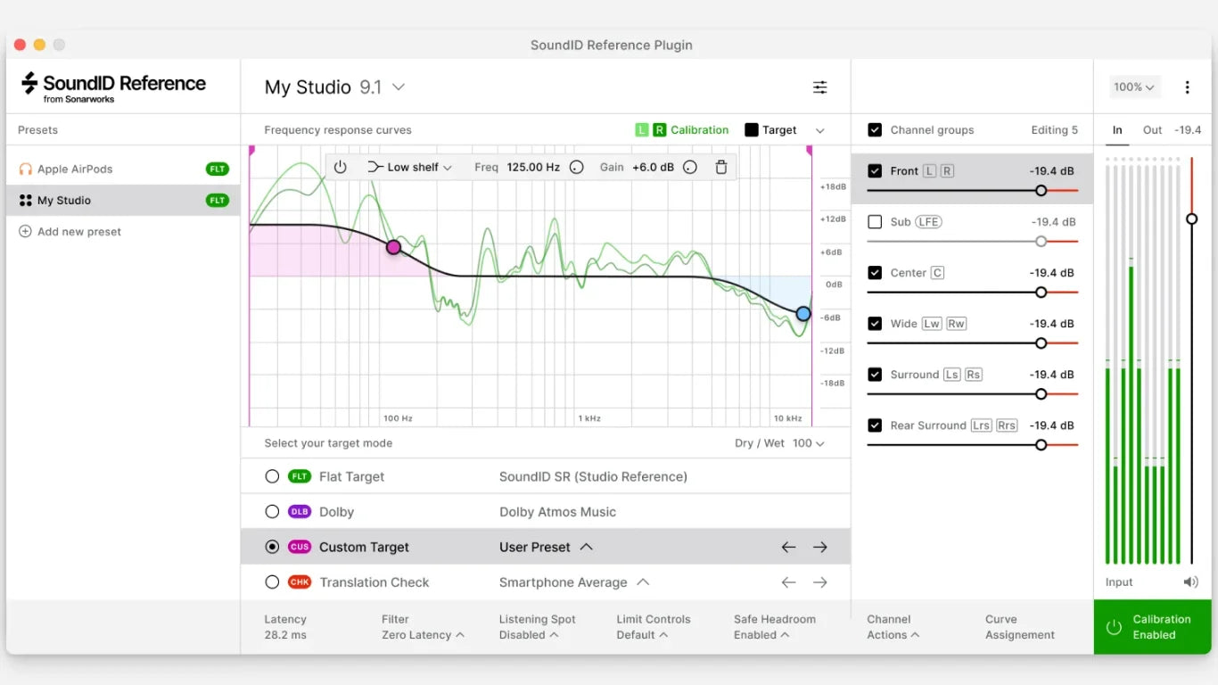Go to previous Custom Target preset arrow
The width and height of the screenshot is (1218, 685).
(x=788, y=547)
